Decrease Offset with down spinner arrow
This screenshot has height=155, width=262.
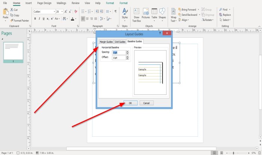point(128,59)
